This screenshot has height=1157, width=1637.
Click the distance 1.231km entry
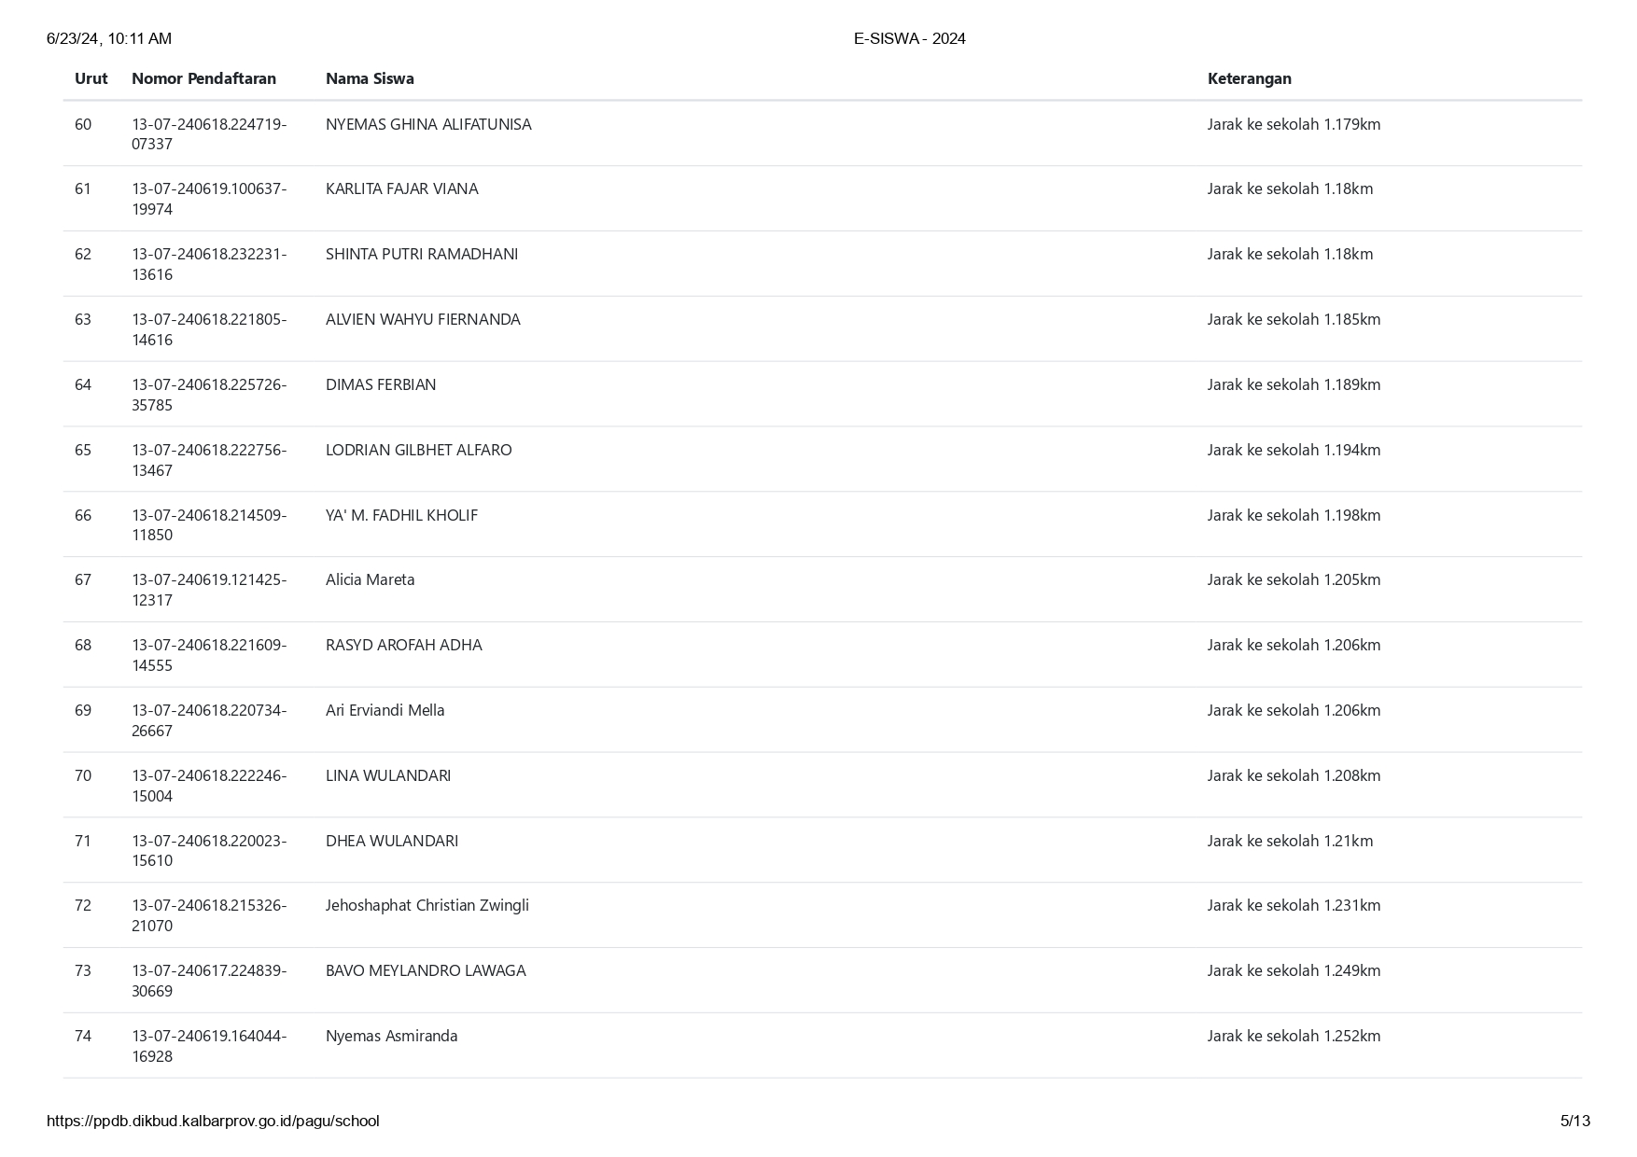1294,905
